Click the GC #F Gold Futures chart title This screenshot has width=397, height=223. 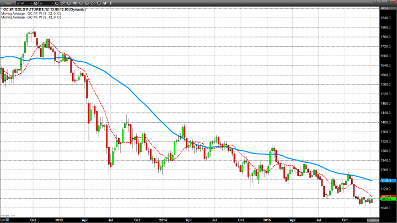click(x=39, y=10)
